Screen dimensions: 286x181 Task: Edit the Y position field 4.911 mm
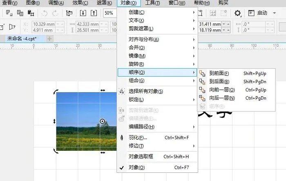click(44, 30)
